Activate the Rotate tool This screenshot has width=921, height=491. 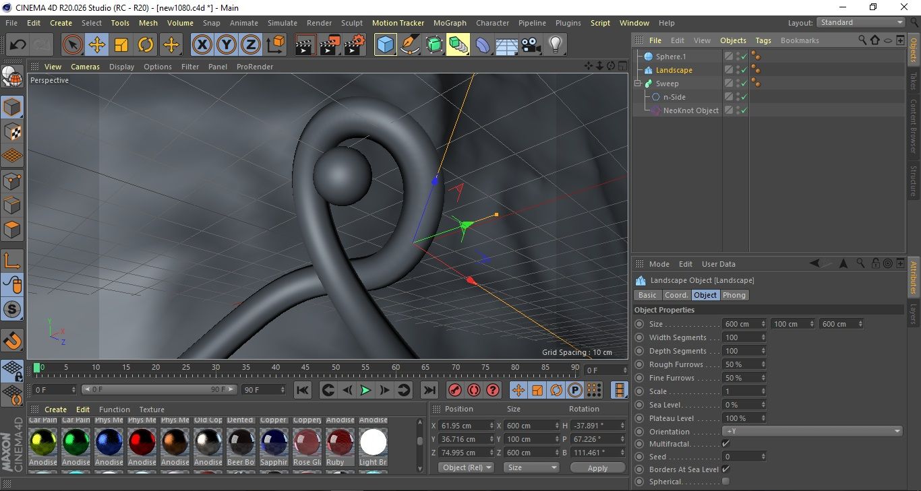(146, 45)
